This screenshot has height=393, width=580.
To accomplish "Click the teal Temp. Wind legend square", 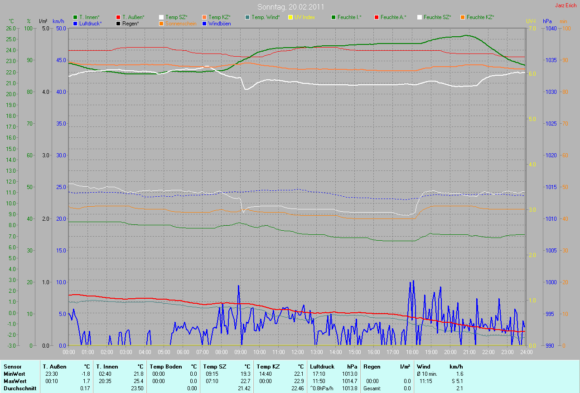I will (x=248, y=17).
